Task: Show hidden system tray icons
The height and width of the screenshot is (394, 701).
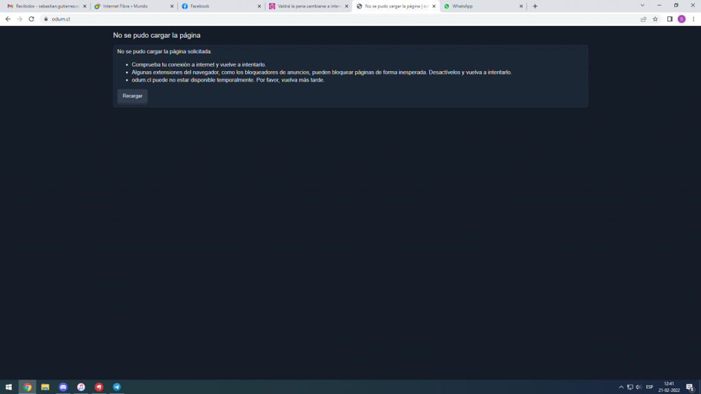Action: coord(621,387)
